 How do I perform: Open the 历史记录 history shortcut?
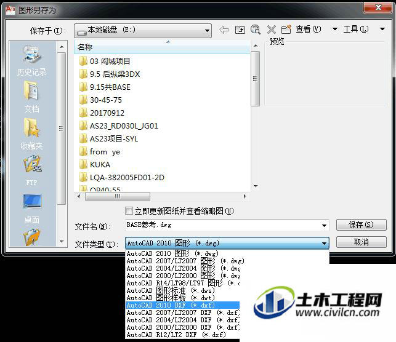pos(32,61)
